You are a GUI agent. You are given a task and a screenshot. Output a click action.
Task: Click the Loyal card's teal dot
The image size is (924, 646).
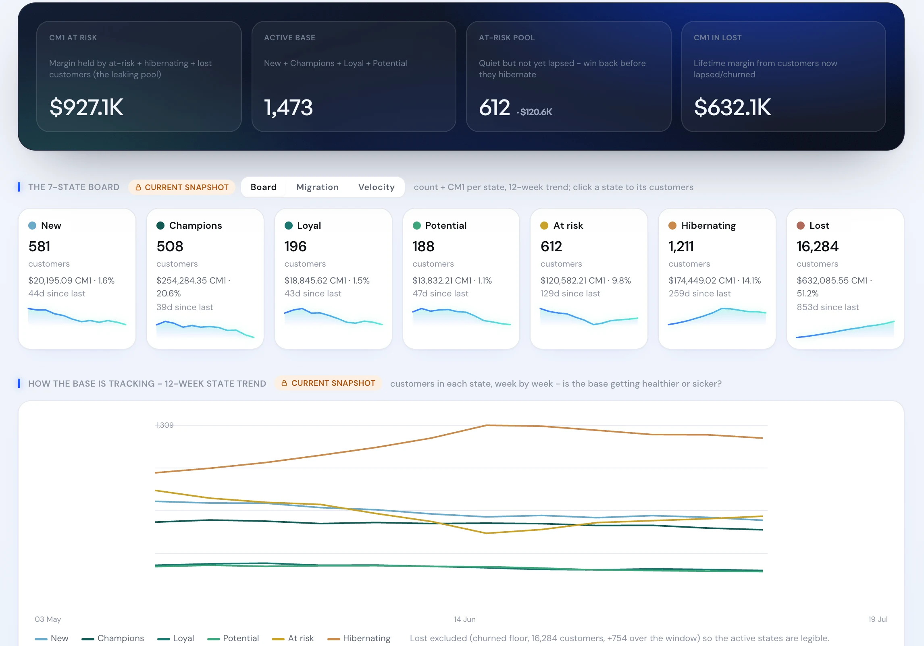tap(289, 226)
